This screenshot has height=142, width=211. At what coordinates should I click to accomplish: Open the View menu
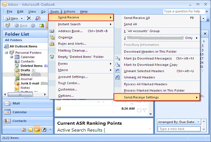32,12
